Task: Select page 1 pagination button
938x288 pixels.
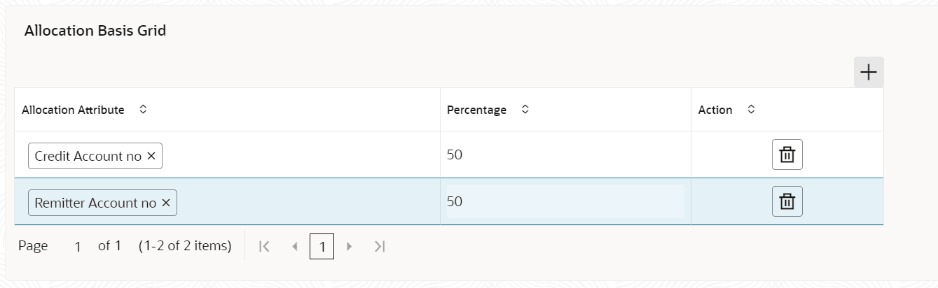Action: (322, 246)
